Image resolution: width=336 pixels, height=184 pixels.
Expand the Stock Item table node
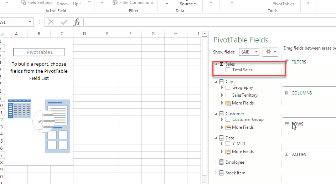(x=216, y=173)
